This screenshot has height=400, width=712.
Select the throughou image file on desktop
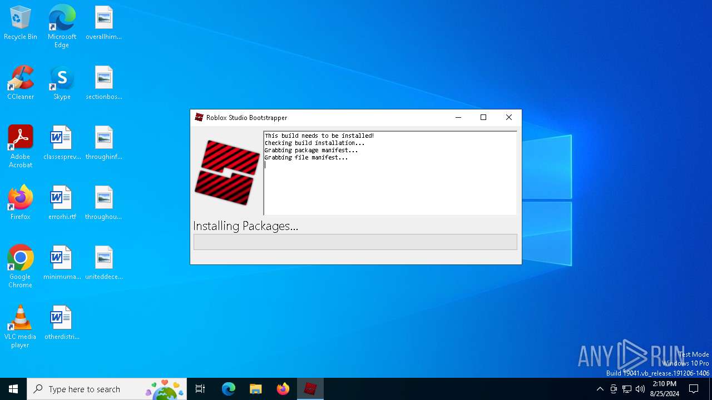[x=103, y=203]
